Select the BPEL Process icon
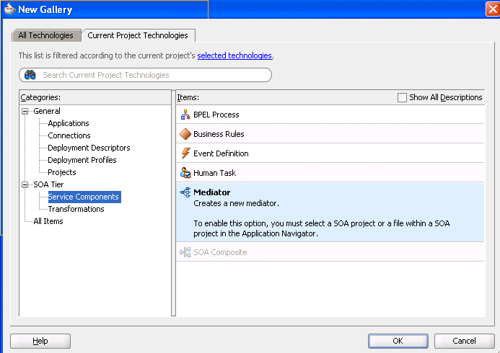The image size is (500, 353). pyautogui.click(x=185, y=115)
